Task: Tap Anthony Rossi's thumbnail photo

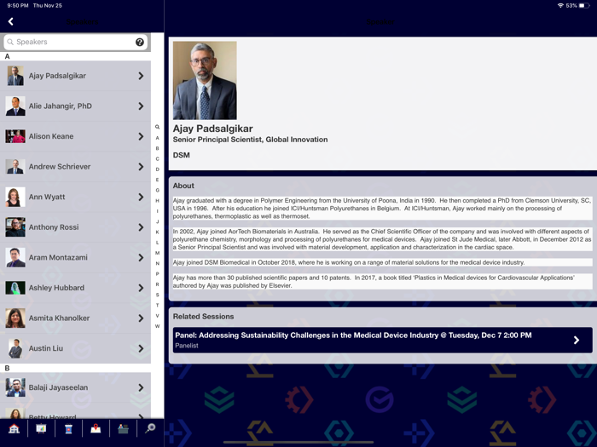Action: coord(15,227)
